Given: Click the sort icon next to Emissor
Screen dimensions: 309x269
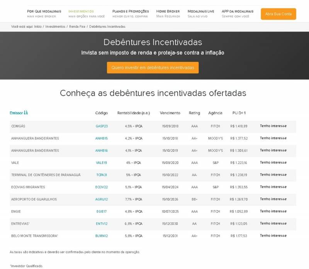Looking at the screenshot, I should click(26, 113).
